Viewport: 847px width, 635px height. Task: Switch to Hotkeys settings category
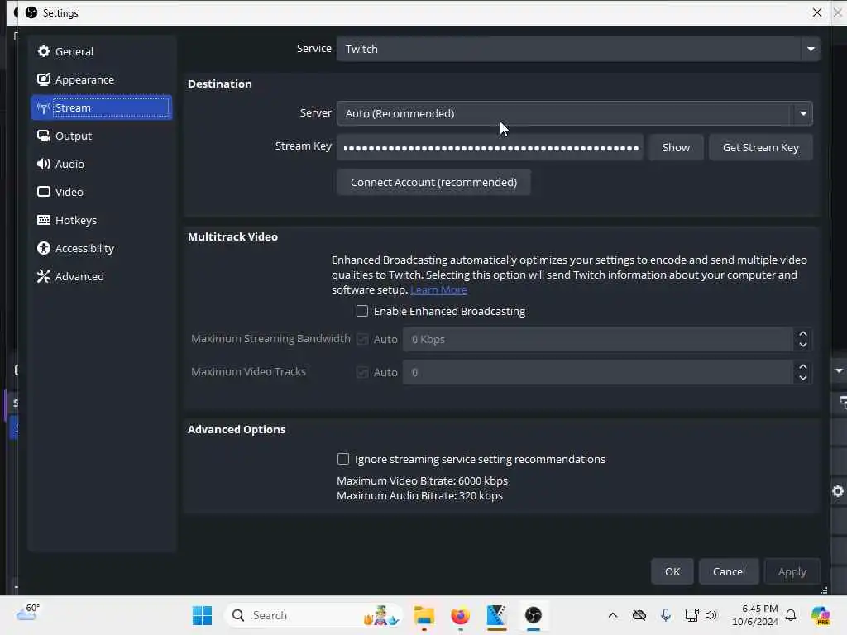102,220
